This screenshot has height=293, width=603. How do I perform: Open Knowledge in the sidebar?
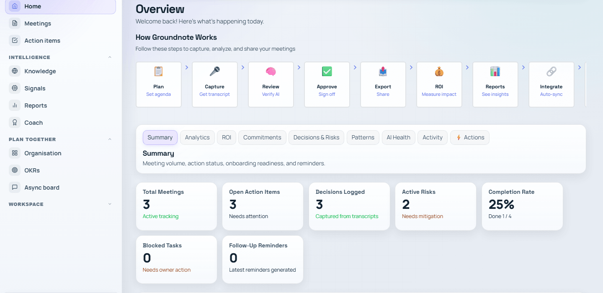[60, 71]
